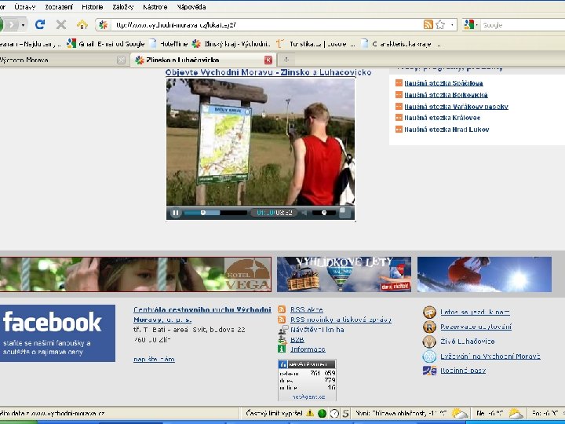Screen dimensions: 565x424
Task: Click the RSS akce feed icon
Action: (x=282, y=309)
